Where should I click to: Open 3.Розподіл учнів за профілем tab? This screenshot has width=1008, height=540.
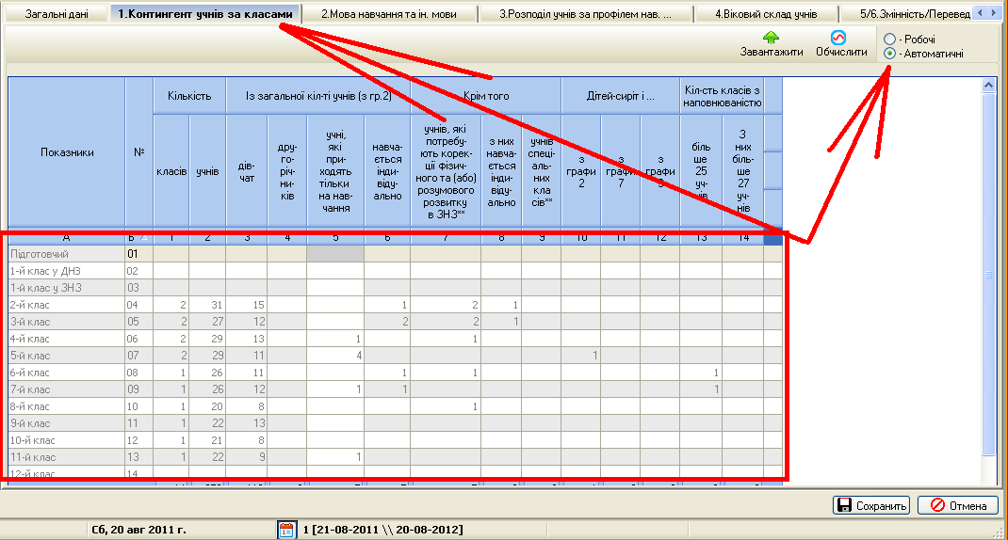(x=585, y=14)
